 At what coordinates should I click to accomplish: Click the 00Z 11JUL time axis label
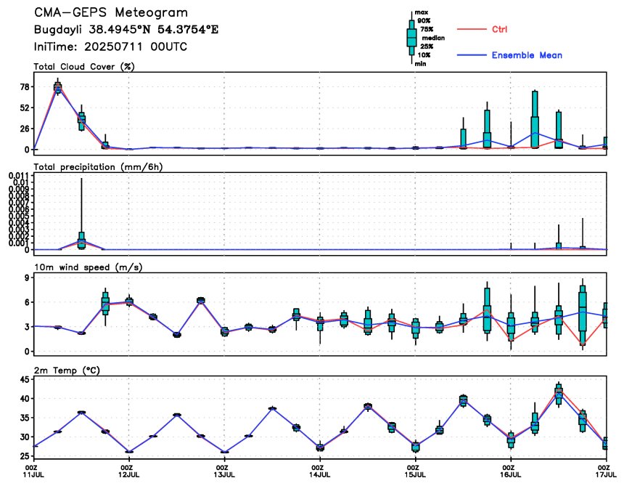pos(33,471)
